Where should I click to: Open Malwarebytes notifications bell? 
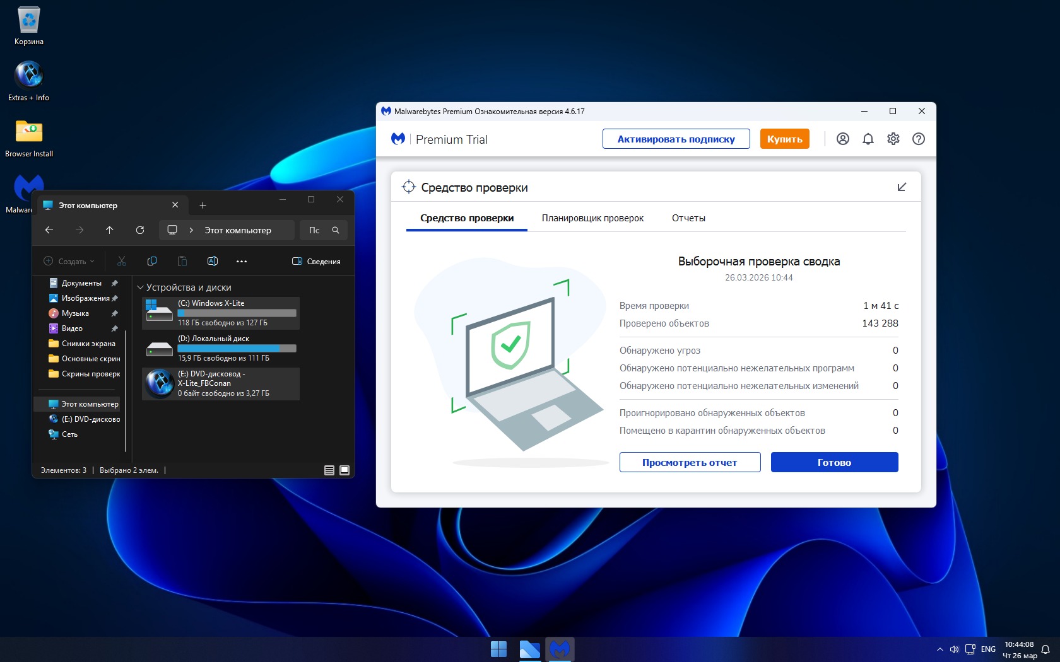point(868,139)
